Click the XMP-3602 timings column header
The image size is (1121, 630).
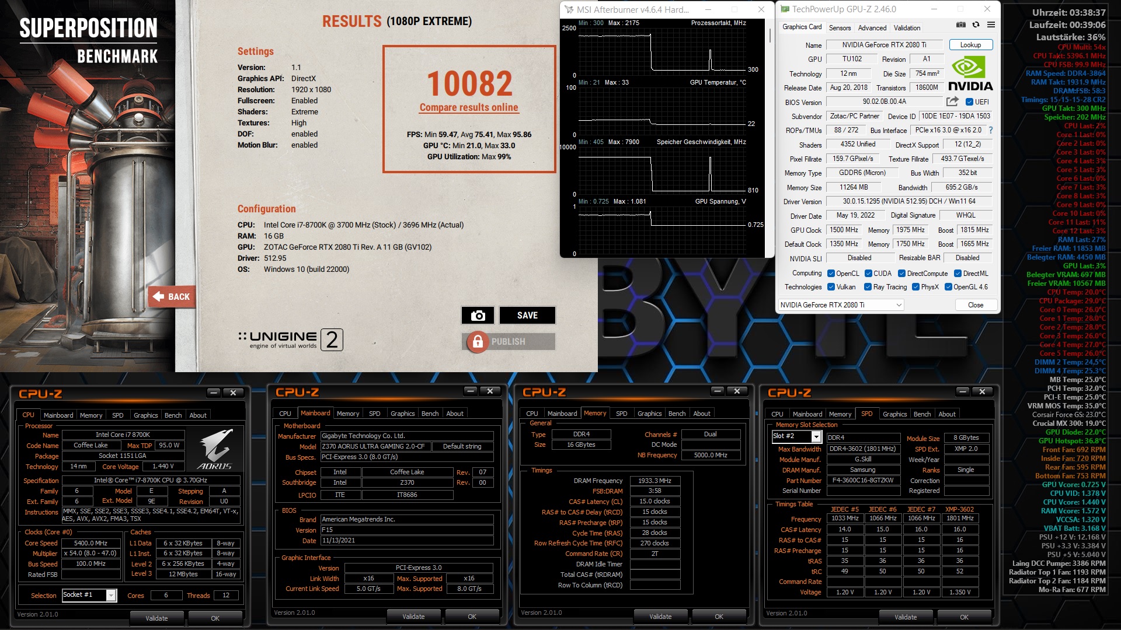959,509
